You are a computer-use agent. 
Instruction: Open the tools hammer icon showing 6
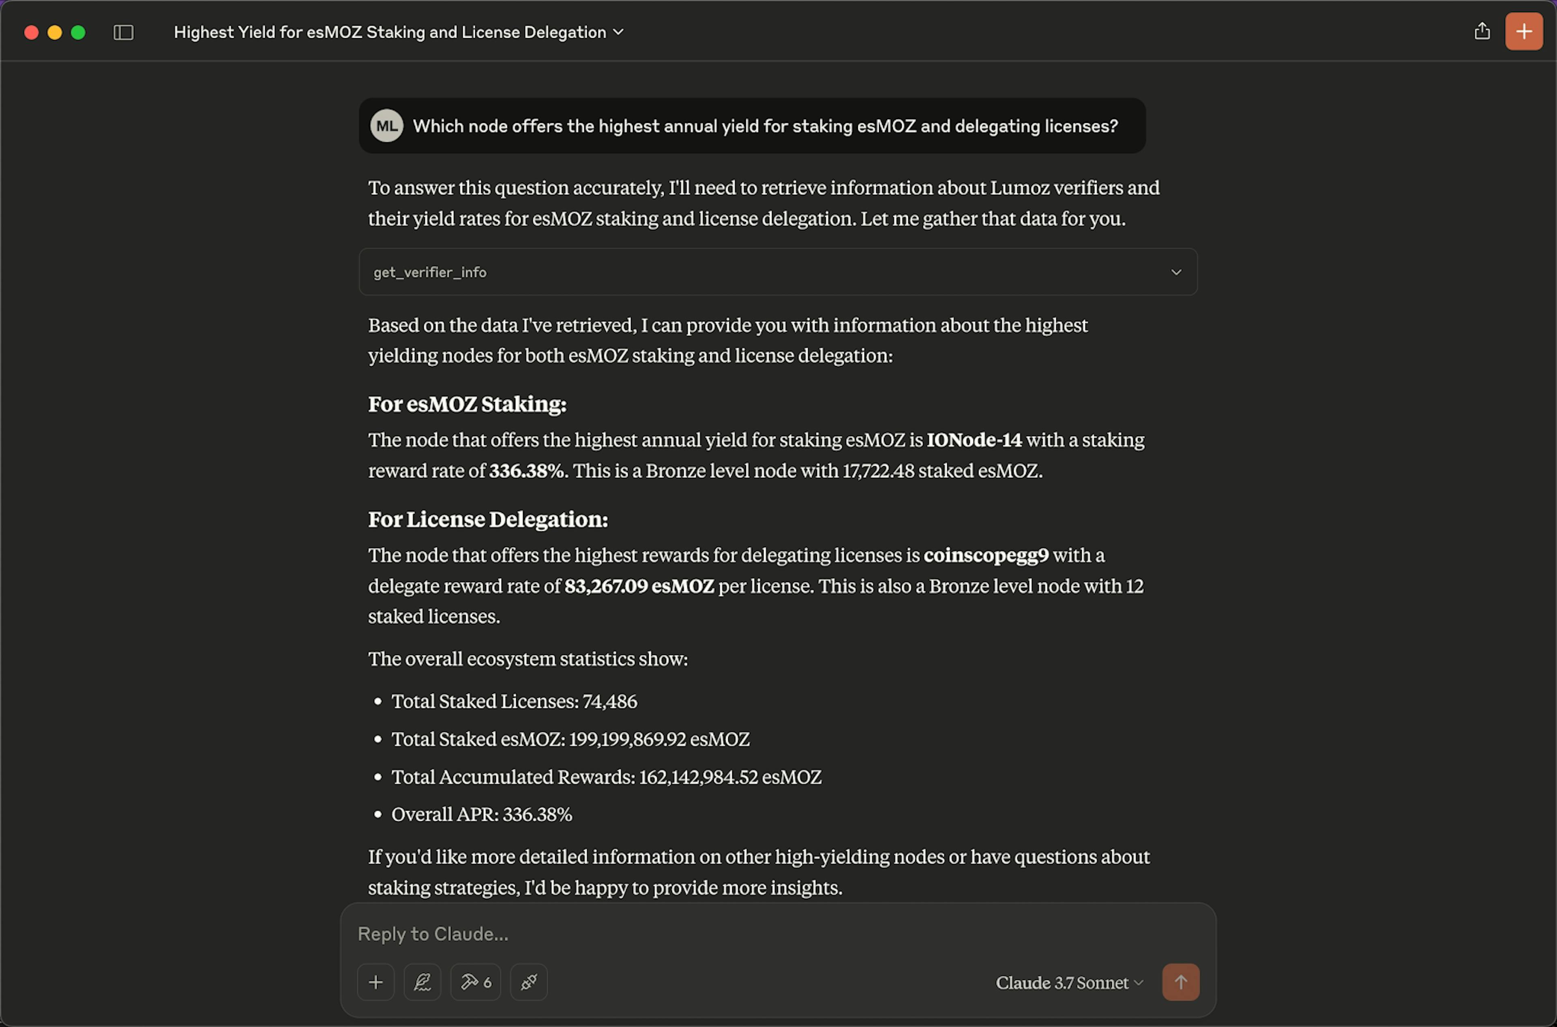475,982
